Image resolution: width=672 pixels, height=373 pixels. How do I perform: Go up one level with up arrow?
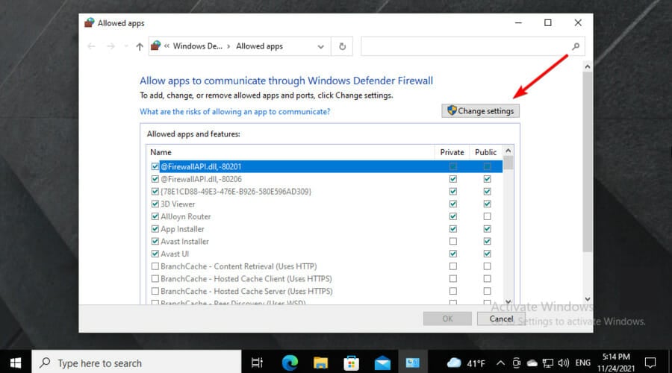coord(140,46)
